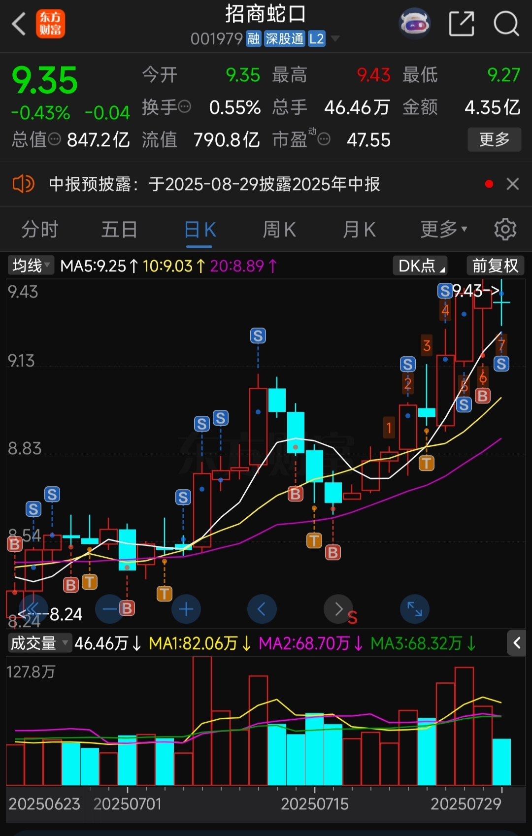This screenshot has height=836, width=532.
Task: Tap the B marker beside number 6
Action: 483,395
